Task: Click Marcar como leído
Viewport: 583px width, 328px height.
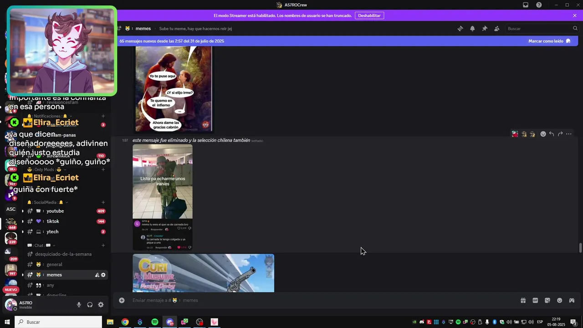Action: pos(549,41)
